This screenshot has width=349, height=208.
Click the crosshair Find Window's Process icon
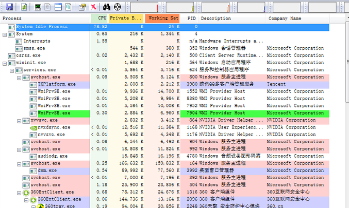[x=118, y=7]
